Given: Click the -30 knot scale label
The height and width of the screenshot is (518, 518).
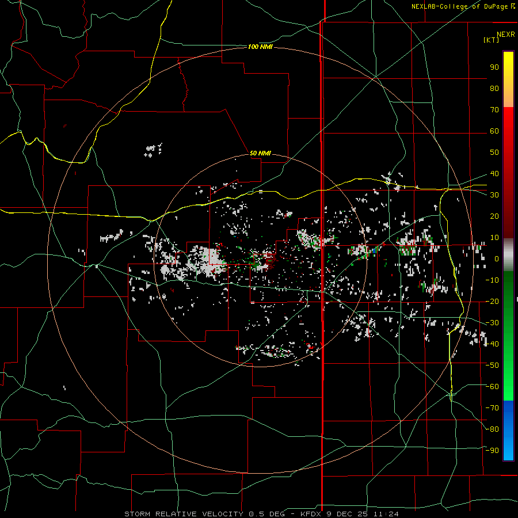Looking at the screenshot, I should point(492,323).
